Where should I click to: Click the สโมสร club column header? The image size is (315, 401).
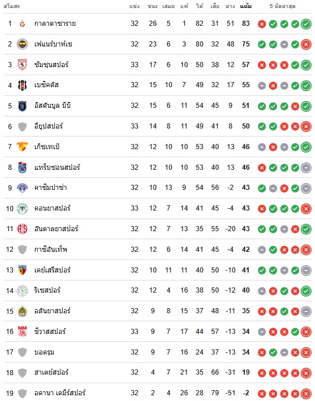pyautogui.click(x=11, y=6)
